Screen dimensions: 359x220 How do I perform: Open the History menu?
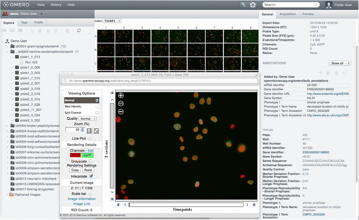(x=56, y=5)
